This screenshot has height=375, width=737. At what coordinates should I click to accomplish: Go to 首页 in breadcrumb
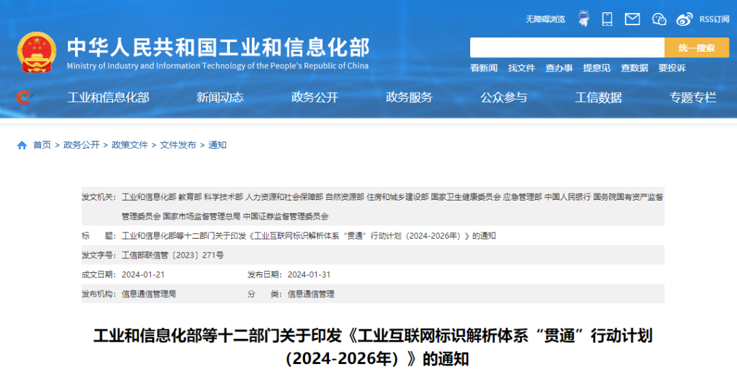pos(42,145)
